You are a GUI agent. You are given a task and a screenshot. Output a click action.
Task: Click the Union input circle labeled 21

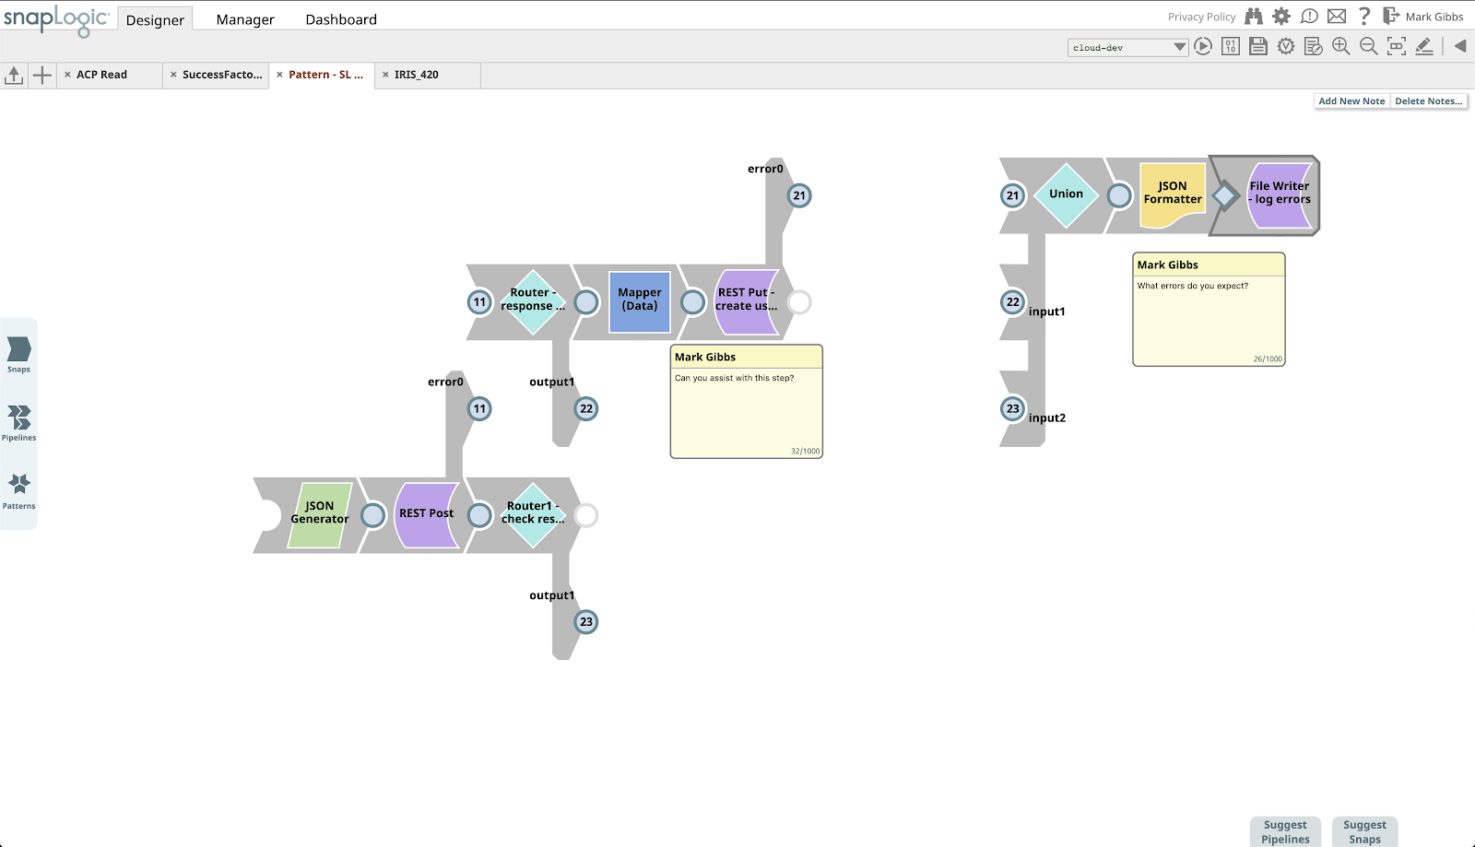pos(1013,195)
